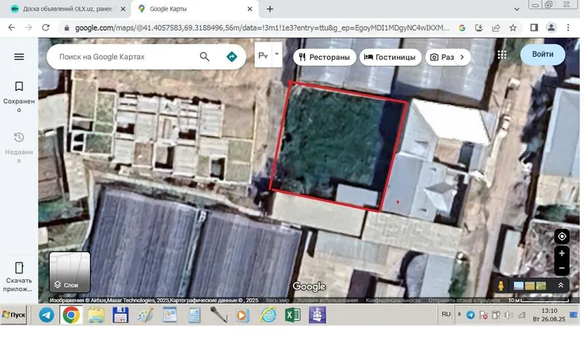Filter by Рестораны chip

[x=324, y=57]
